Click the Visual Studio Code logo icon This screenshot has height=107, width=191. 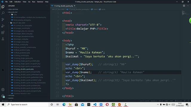[x=2, y=2]
